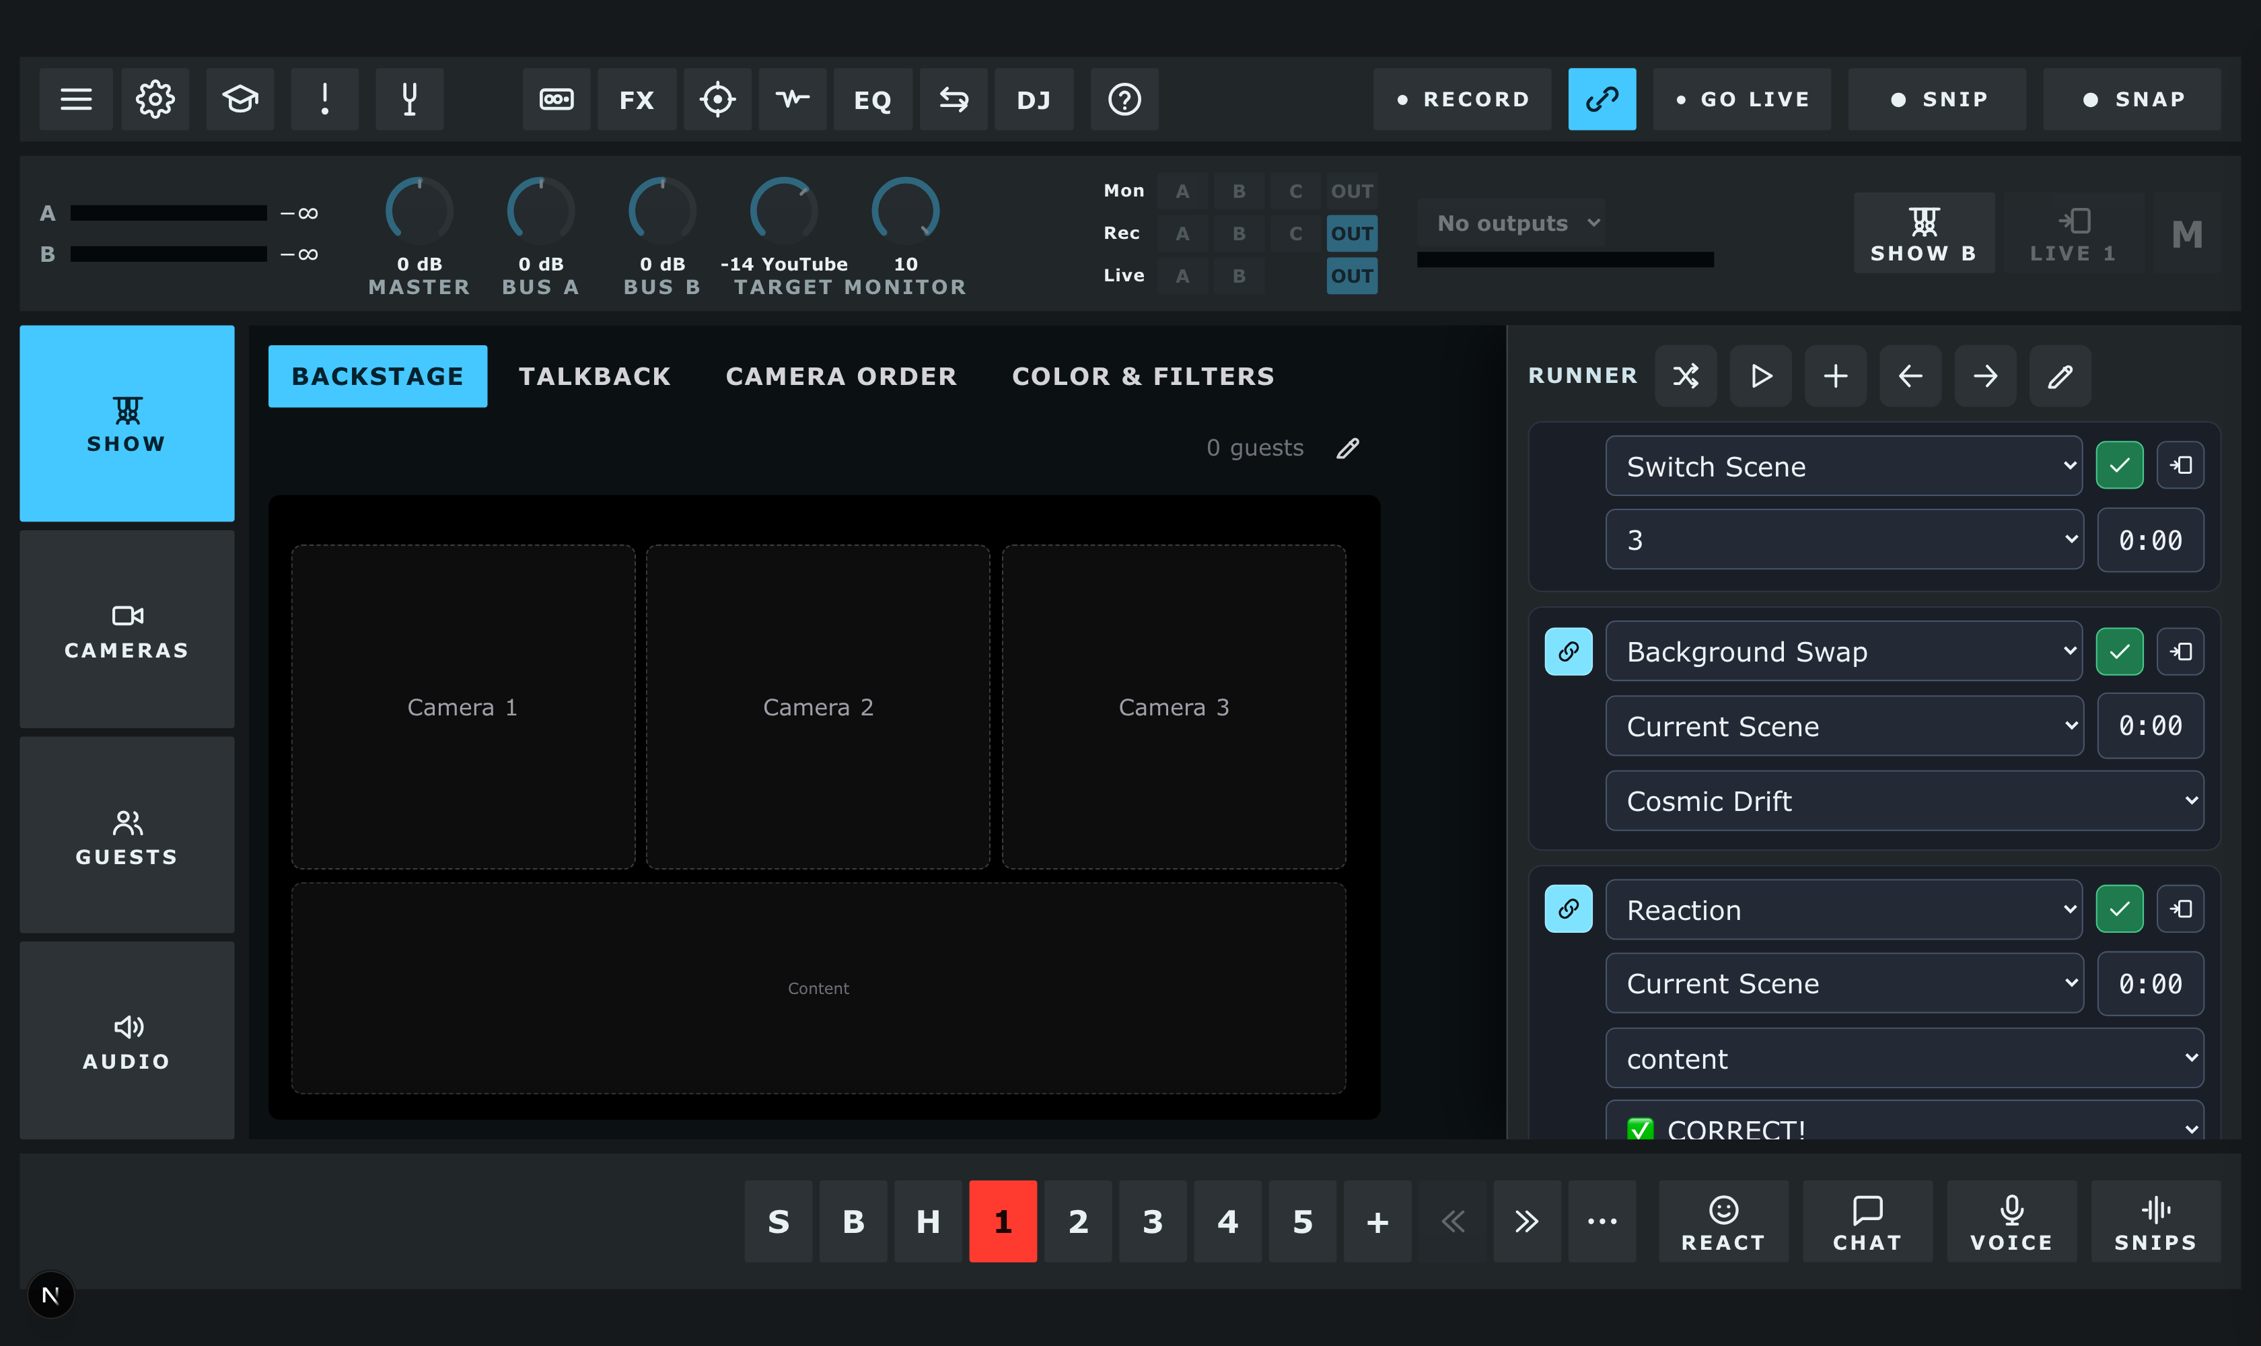Open the Reaction action dropdown
The image size is (2261, 1346).
(1844, 910)
